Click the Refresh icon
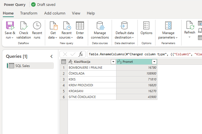 [190, 26]
